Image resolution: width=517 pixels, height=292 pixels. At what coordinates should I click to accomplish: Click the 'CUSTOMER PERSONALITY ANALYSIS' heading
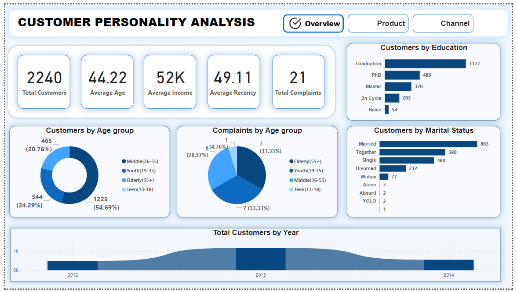(x=136, y=22)
